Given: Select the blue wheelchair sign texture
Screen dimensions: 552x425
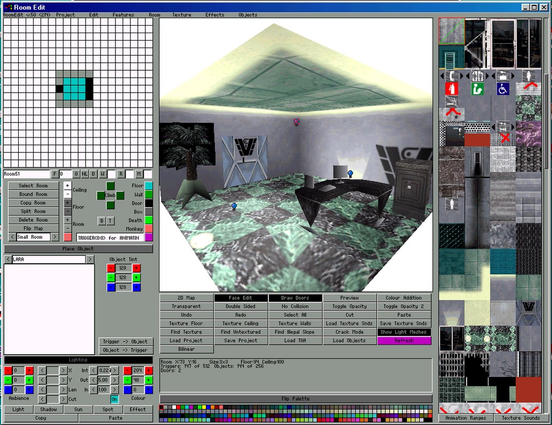Looking at the screenshot, I should (x=503, y=88).
